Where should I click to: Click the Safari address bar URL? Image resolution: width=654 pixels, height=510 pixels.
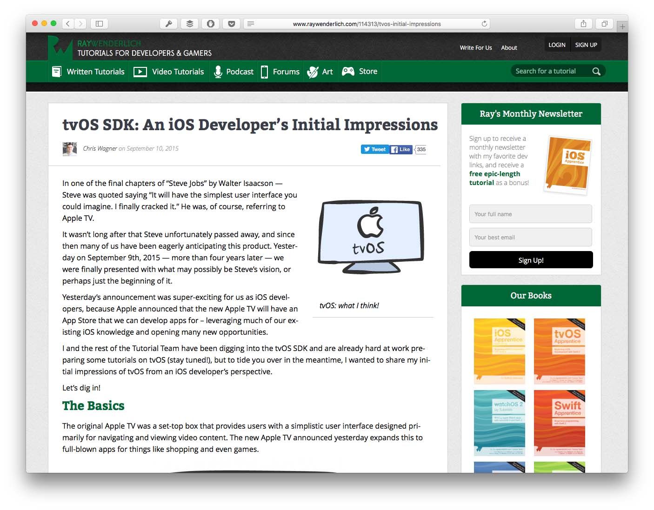(367, 24)
